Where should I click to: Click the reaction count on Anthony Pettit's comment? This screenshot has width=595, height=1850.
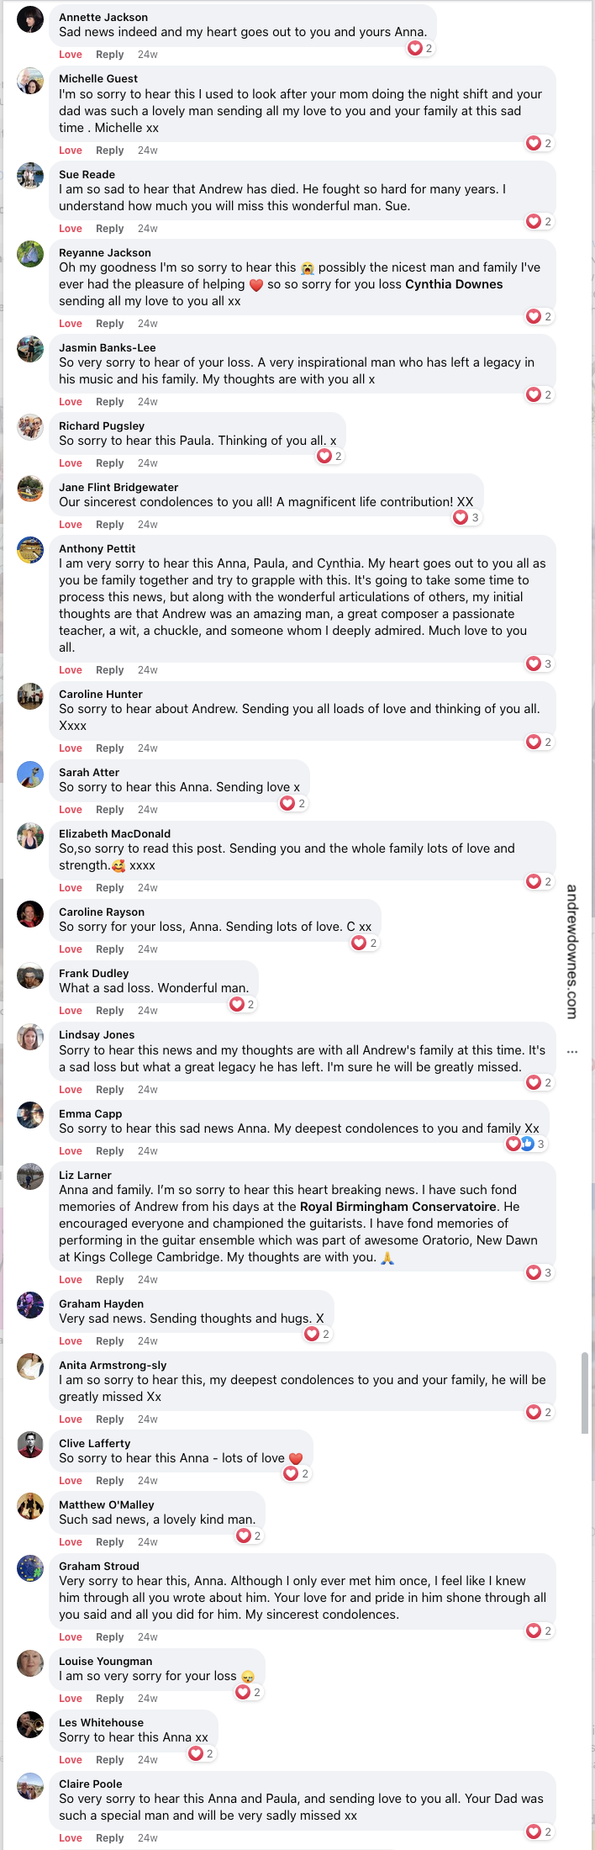(537, 663)
